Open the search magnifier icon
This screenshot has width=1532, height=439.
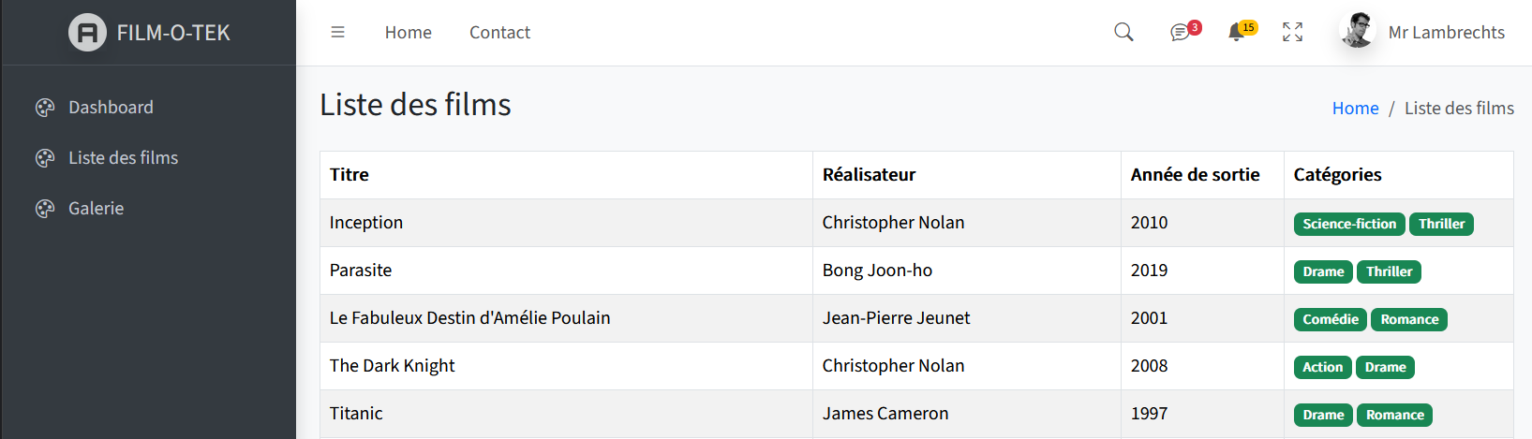[x=1123, y=33]
